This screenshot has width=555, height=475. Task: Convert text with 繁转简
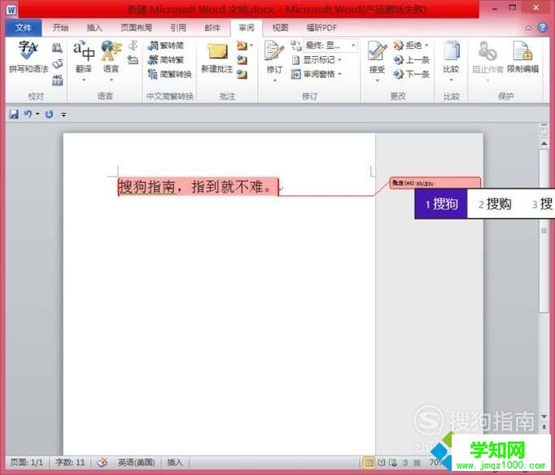166,46
